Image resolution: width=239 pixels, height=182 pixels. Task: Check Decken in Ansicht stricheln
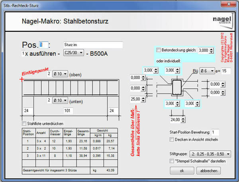(172, 140)
